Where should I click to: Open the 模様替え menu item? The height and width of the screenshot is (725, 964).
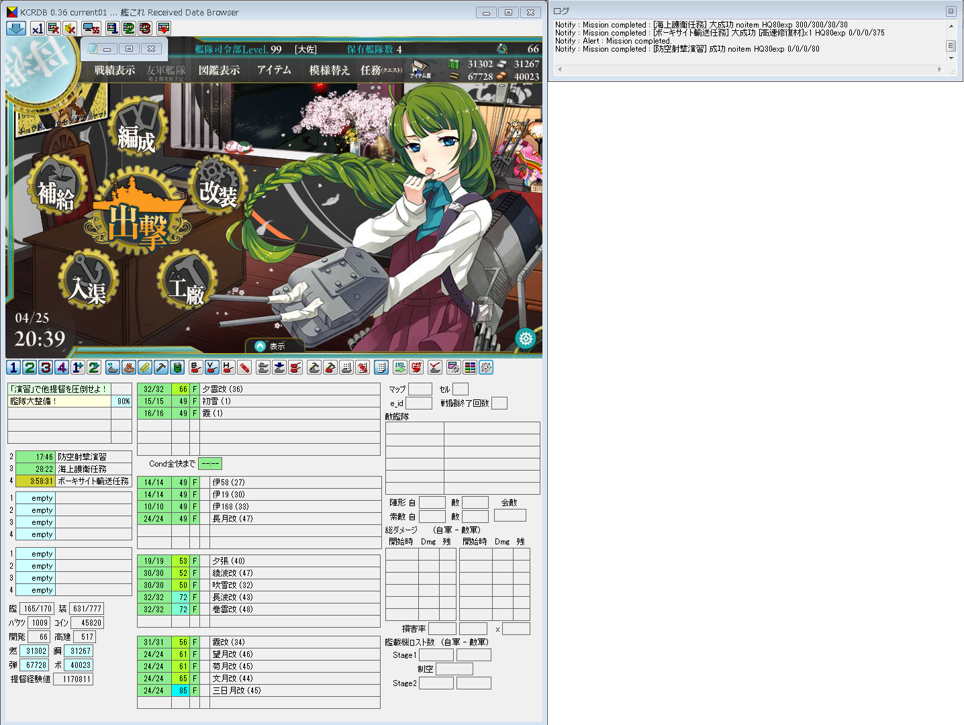330,70
